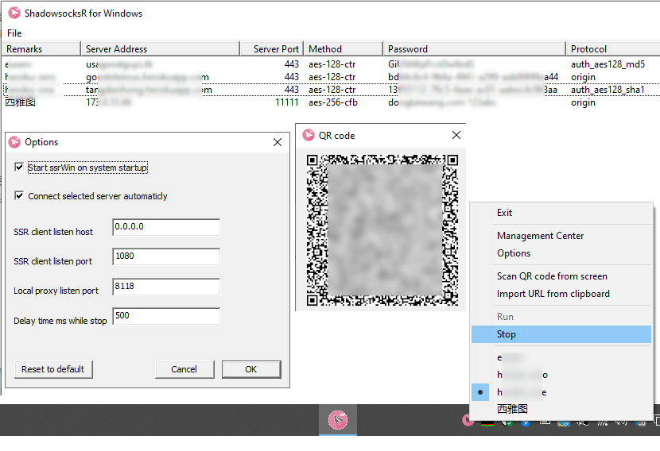Sort by the Server Address column header

(x=160, y=48)
